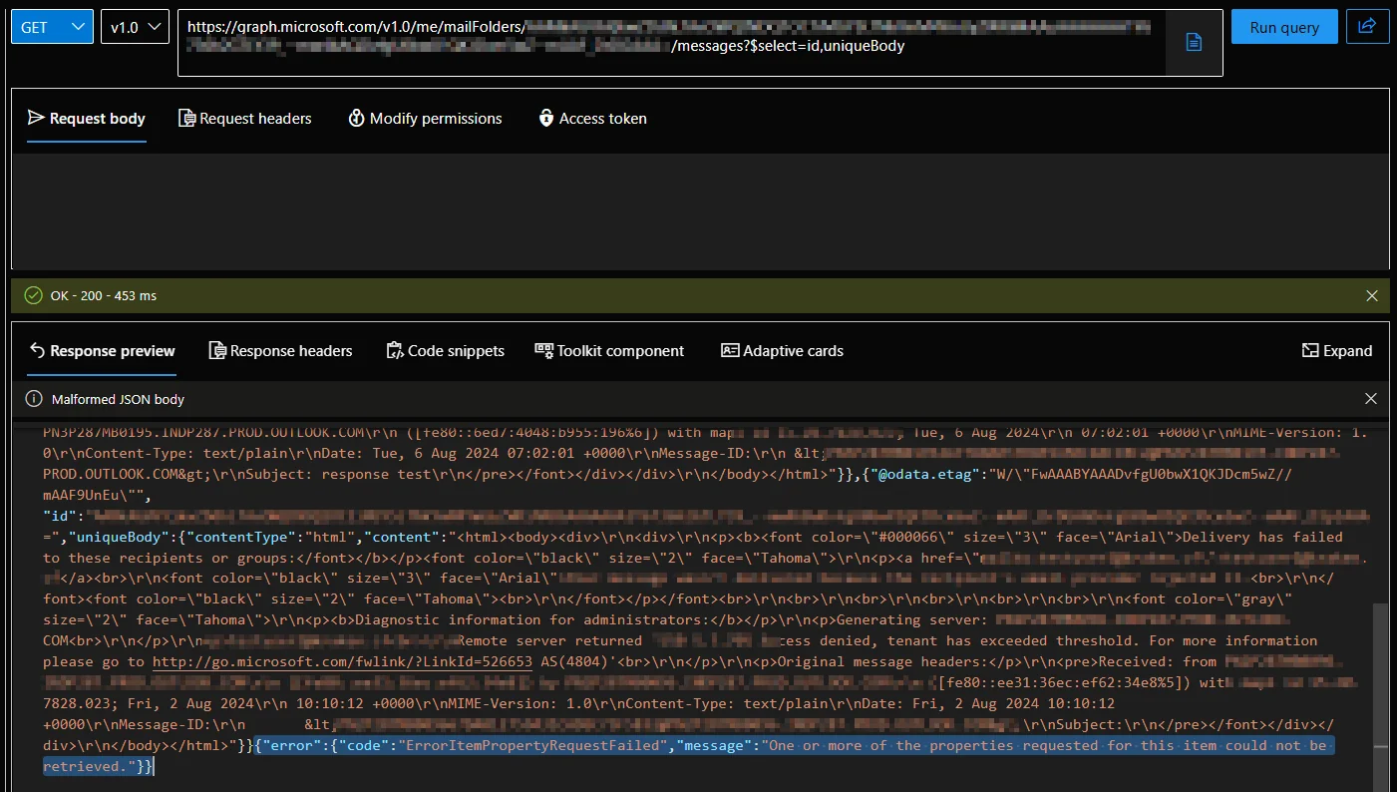The image size is (1397, 792).
Task: Open the Access token tab
Action: 592,119
